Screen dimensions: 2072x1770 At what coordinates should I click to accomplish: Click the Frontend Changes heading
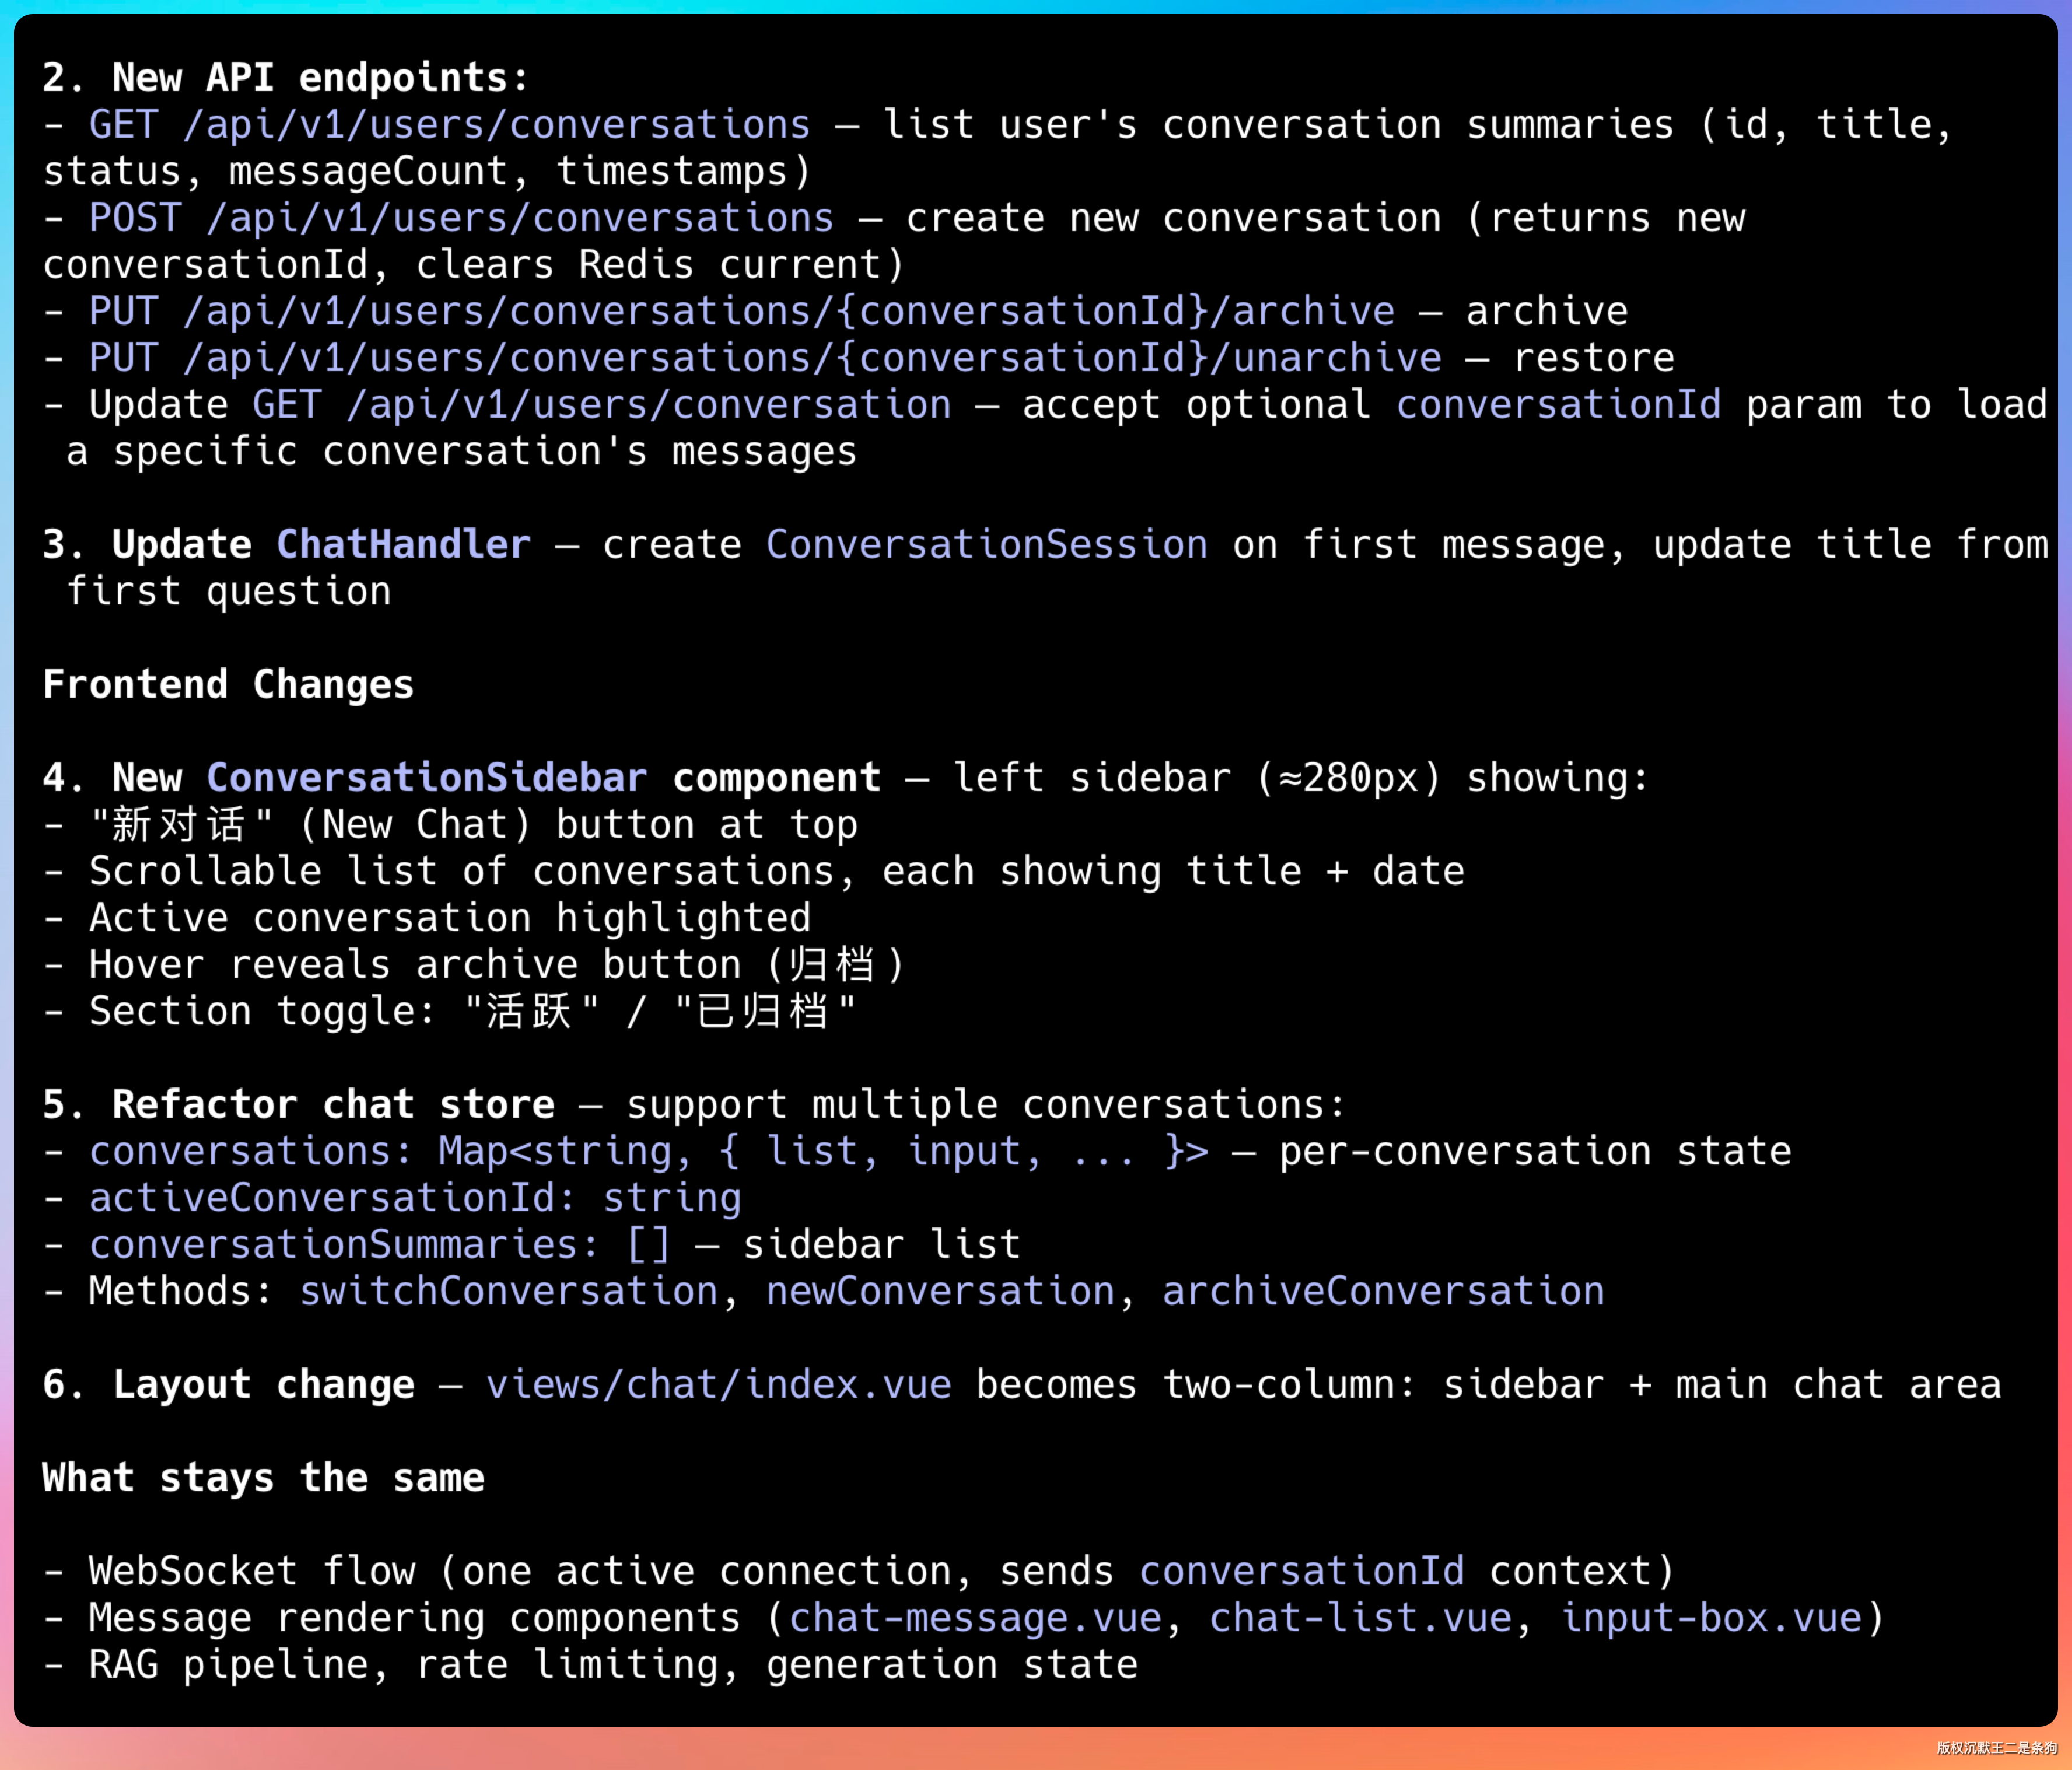coord(228,685)
